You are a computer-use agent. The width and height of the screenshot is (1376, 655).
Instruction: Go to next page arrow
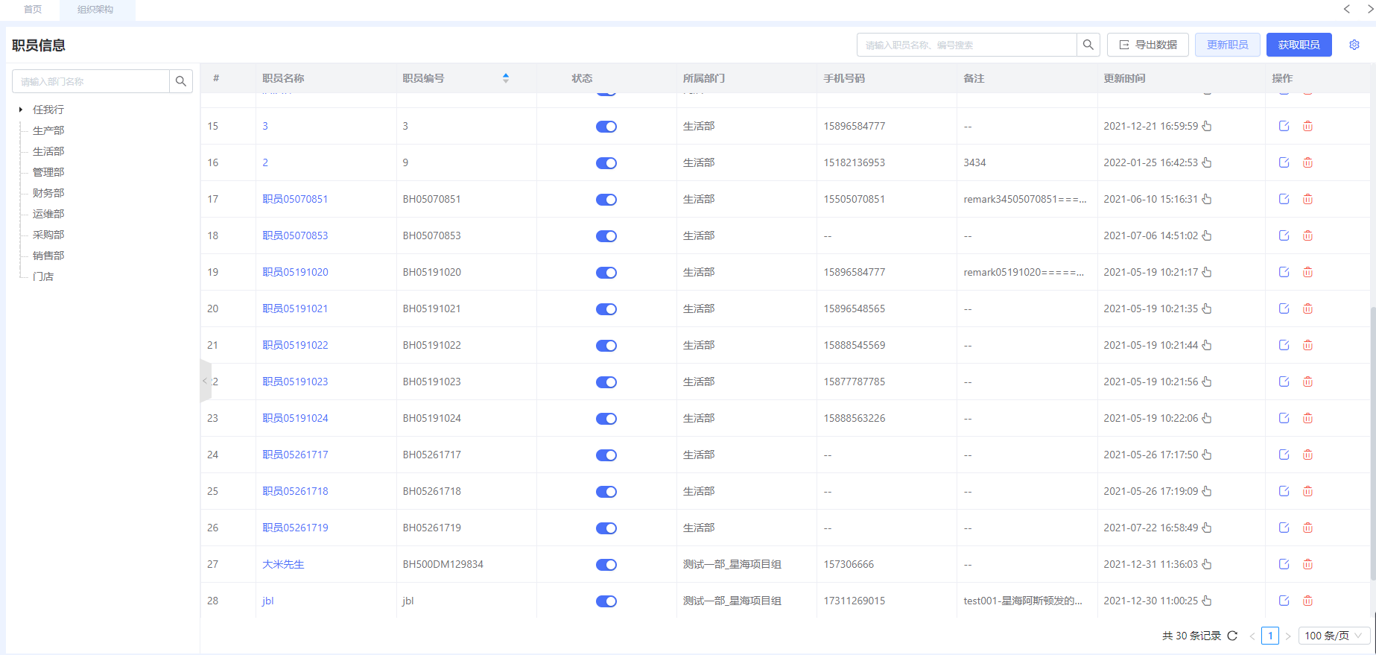pos(1288,636)
